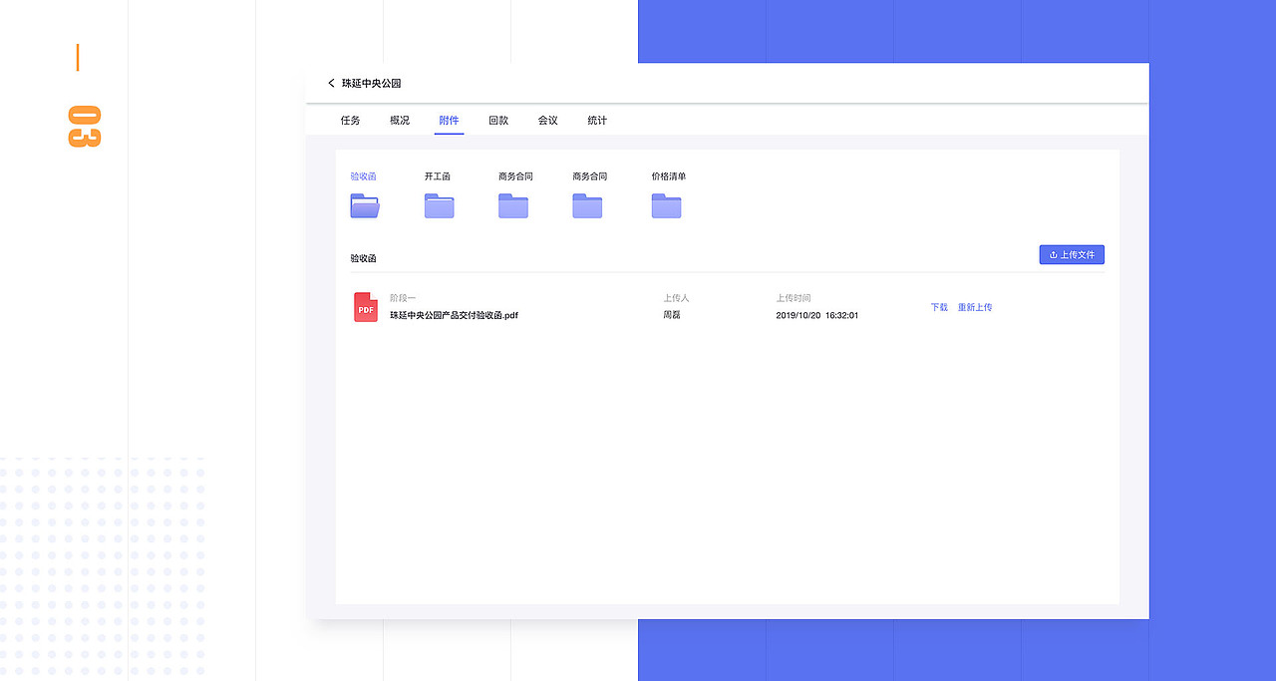
Task: Click the red PDF file icon
Action: [x=366, y=307]
